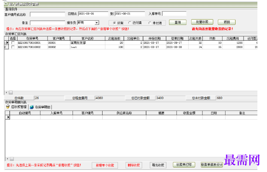Select row indicator arrow for row 1
This screenshot has width=267, height=172.
click(7, 43)
